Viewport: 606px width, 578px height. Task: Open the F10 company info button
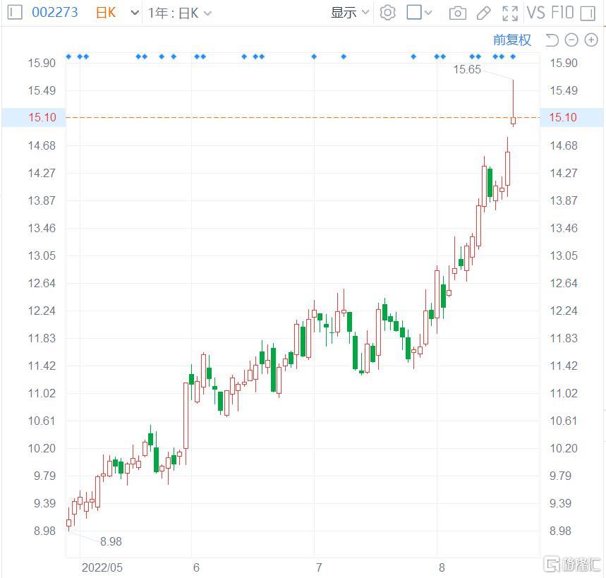563,13
